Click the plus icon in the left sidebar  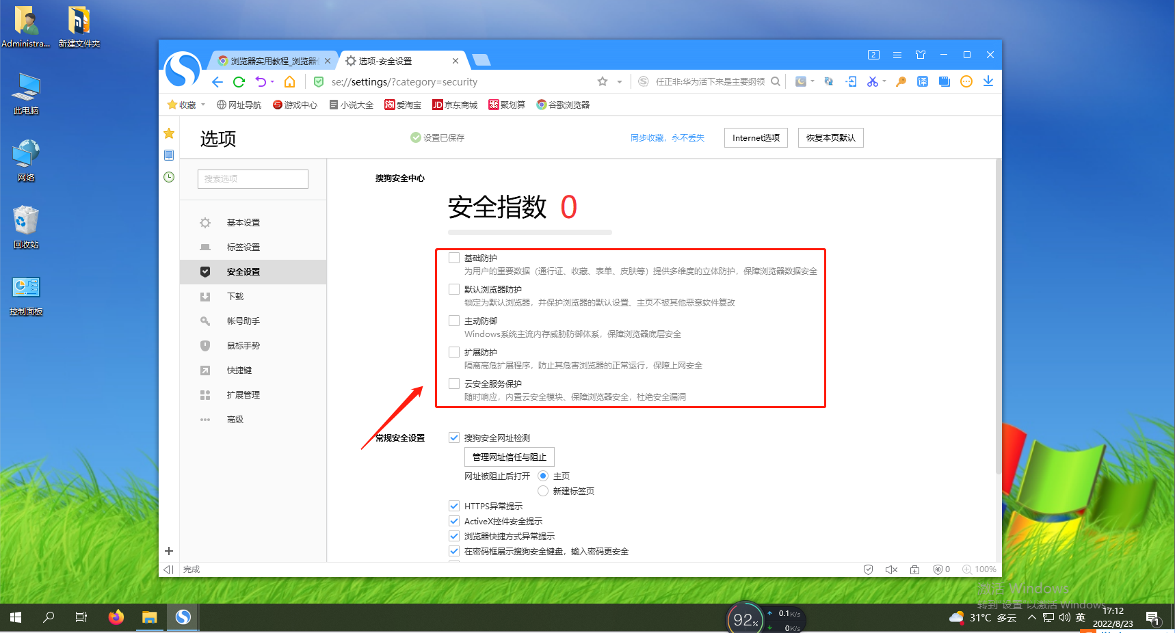pyautogui.click(x=169, y=551)
